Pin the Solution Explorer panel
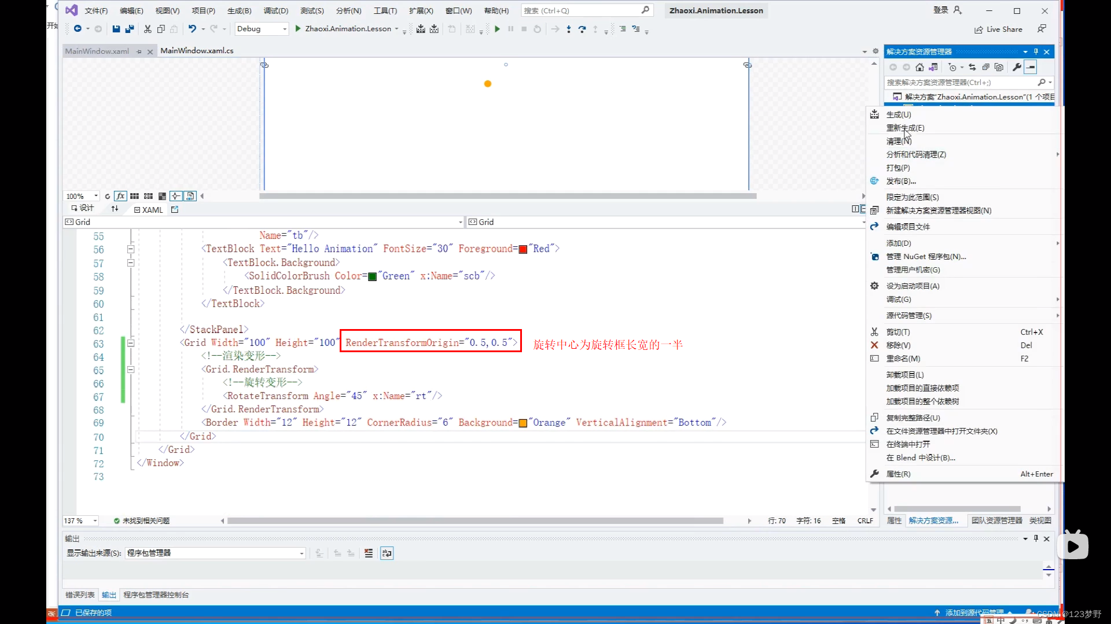The image size is (1111, 624). pos(1036,51)
